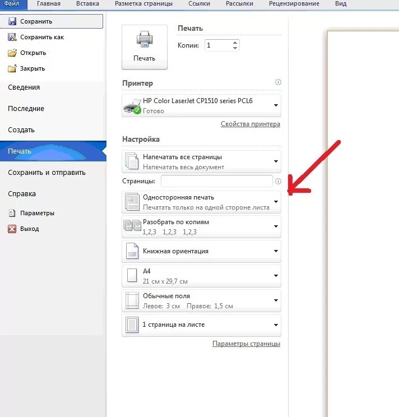
Task: Click the Сохранить floppy disk icon
Action: point(12,21)
